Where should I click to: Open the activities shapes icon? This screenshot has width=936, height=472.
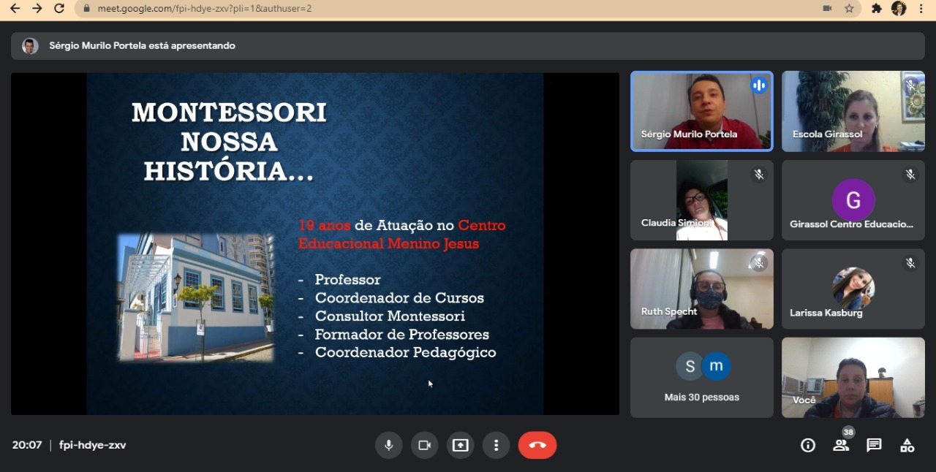907,445
